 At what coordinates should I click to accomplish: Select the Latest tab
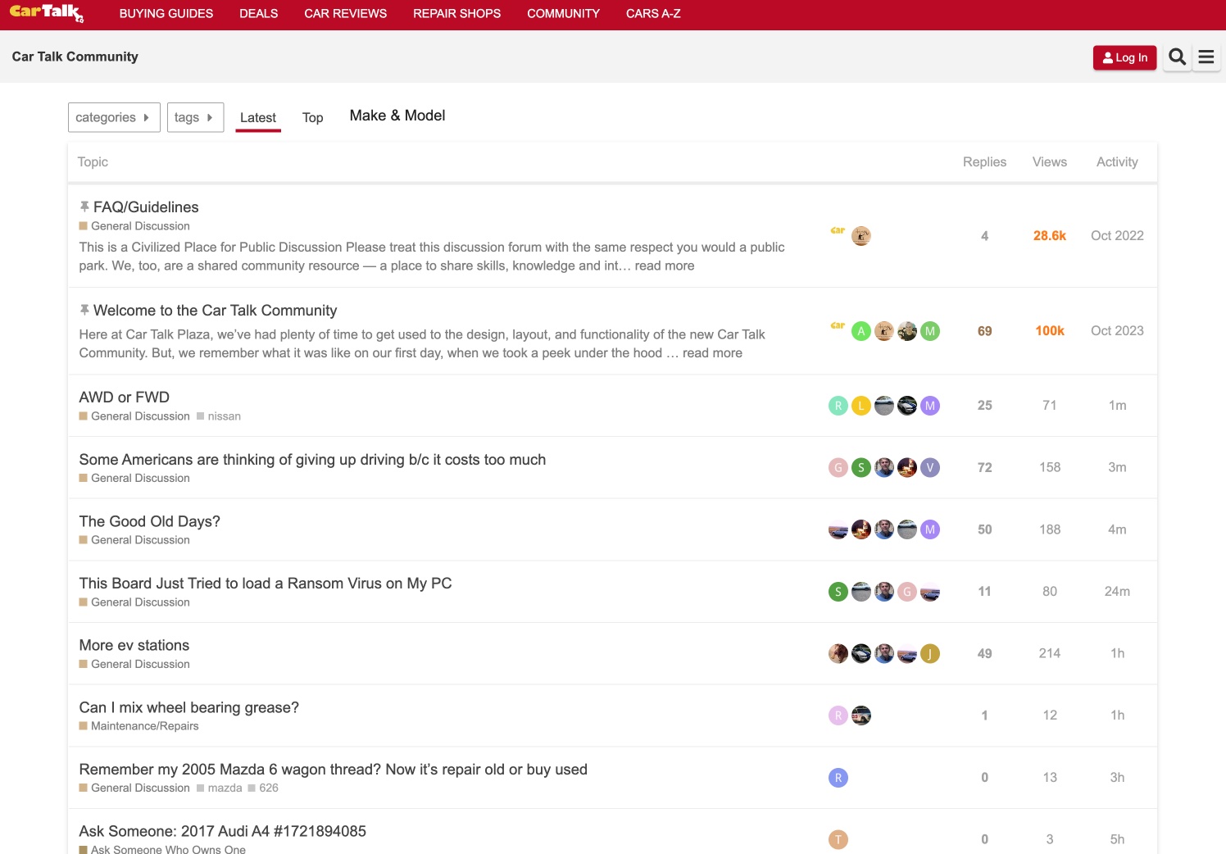(x=257, y=117)
